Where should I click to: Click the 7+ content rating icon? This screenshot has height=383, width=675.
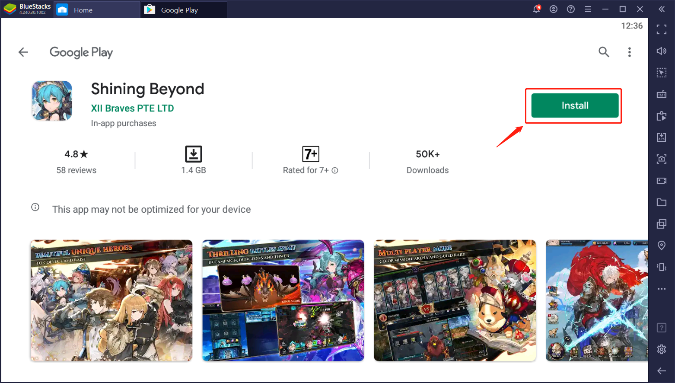click(x=311, y=154)
